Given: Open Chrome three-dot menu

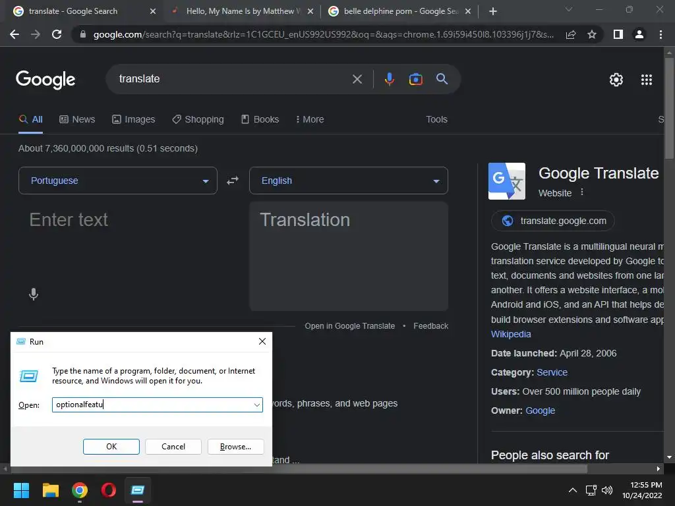Looking at the screenshot, I should coord(660,34).
